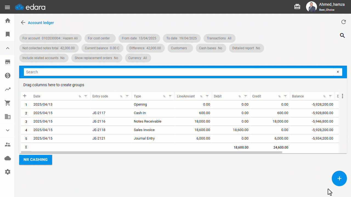Open the shopping cart icon in sidebar
Image resolution: width=351 pixels, height=197 pixels.
click(8, 103)
